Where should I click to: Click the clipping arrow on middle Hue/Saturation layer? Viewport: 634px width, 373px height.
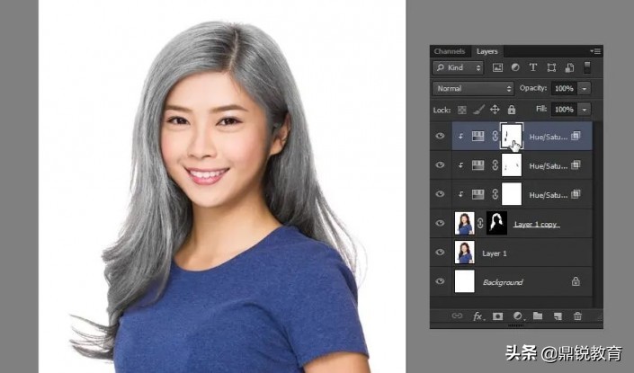[460, 165]
